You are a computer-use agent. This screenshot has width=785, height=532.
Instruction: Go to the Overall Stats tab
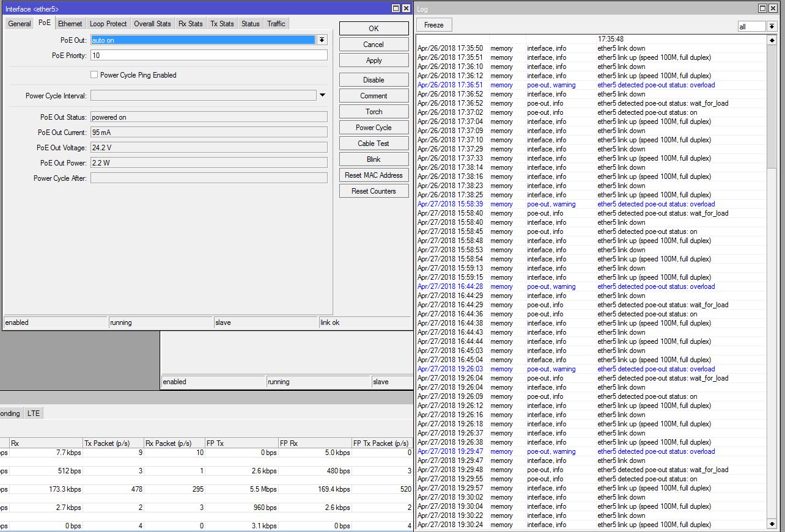pyautogui.click(x=152, y=24)
